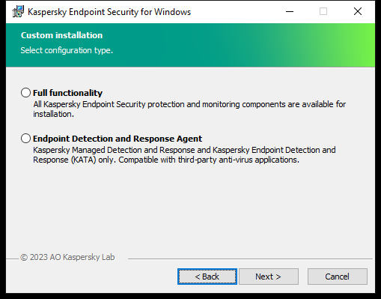The width and height of the screenshot is (381, 299).
Task: Go back with the < Back button
Action: (x=207, y=277)
